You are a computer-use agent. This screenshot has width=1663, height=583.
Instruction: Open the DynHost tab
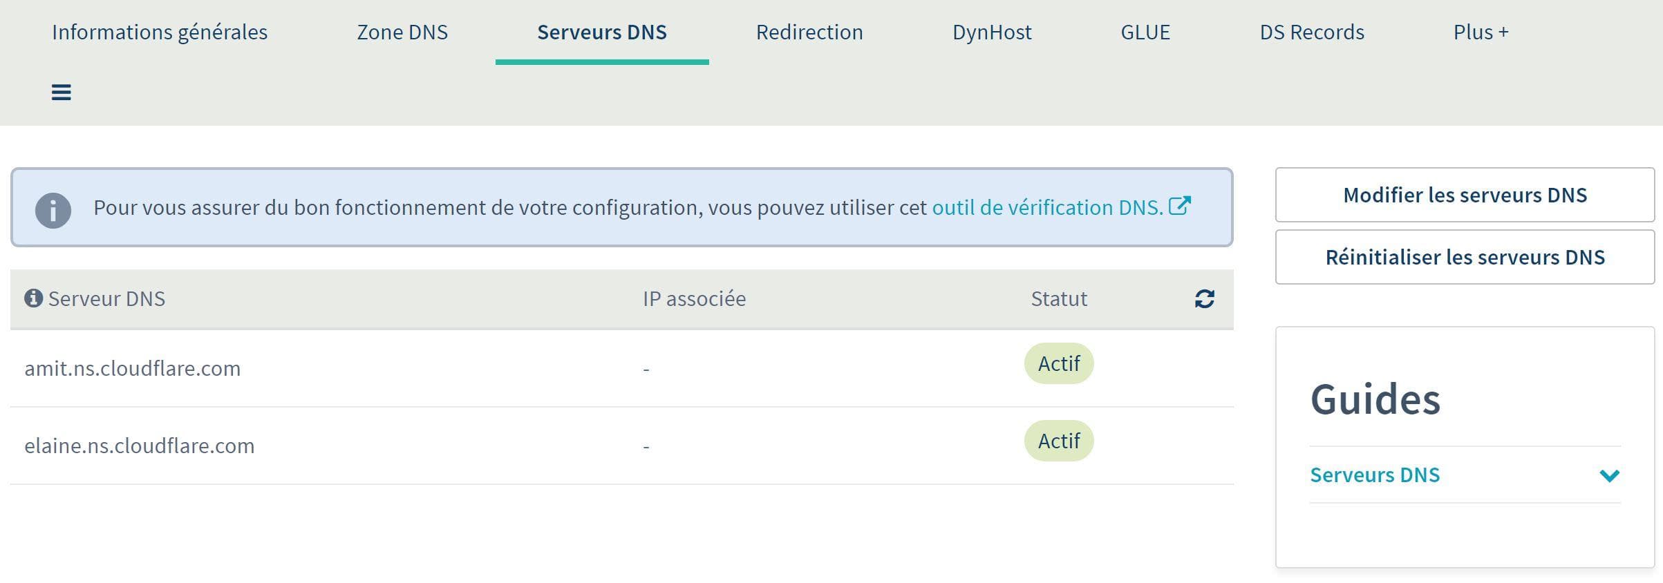992,32
